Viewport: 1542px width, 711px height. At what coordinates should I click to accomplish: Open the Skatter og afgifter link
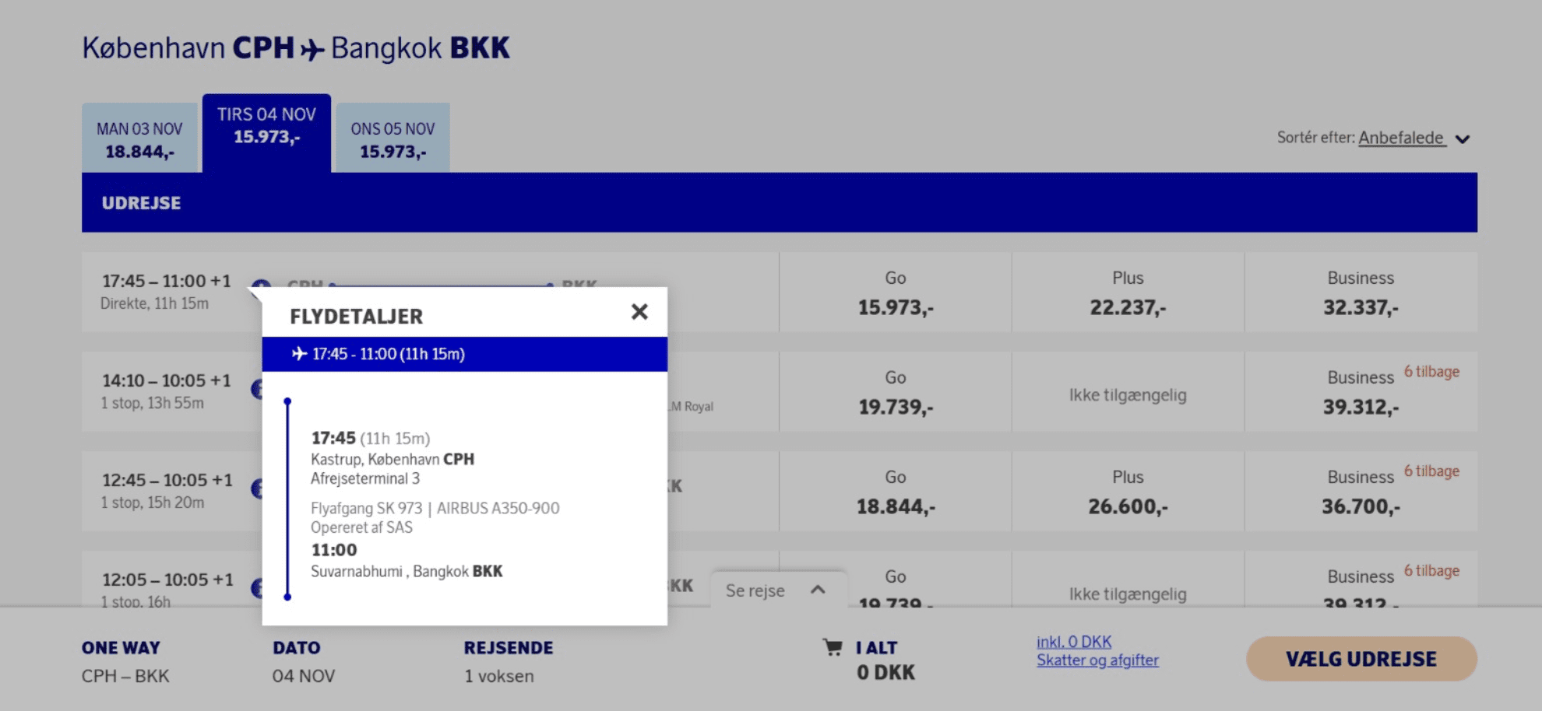pos(1097,660)
